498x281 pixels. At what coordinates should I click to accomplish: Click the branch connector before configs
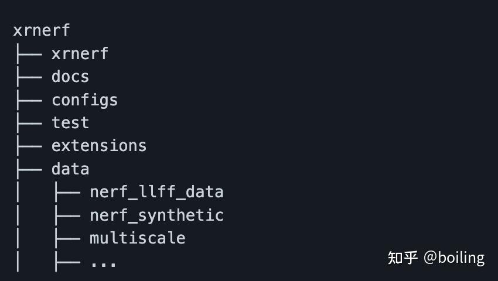coord(28,100)
